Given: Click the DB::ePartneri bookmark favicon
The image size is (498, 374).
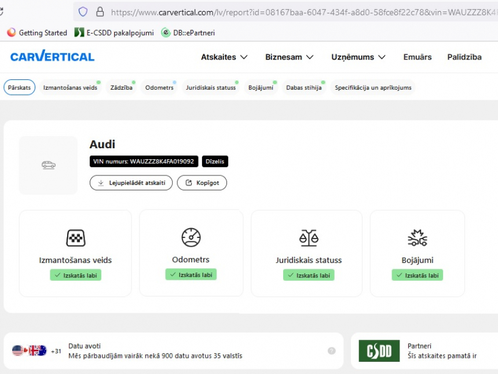Looking at the screenshot, I should (x=166, y=32).
